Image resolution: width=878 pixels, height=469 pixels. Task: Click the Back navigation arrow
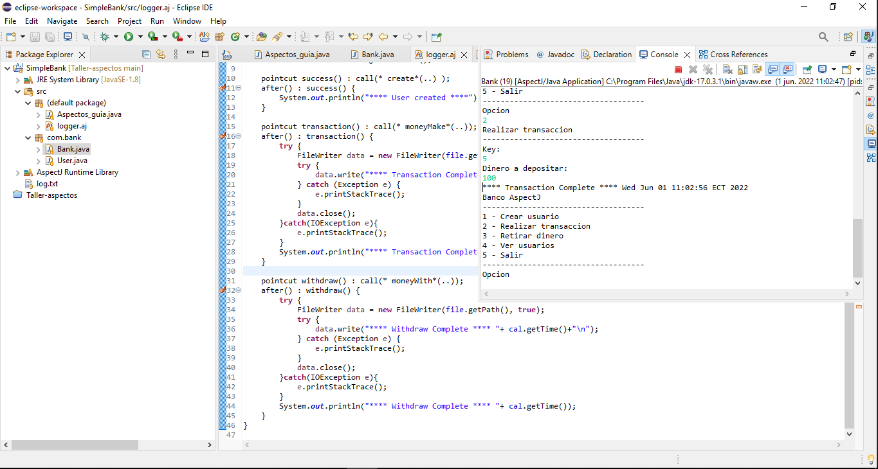[383, 37]
